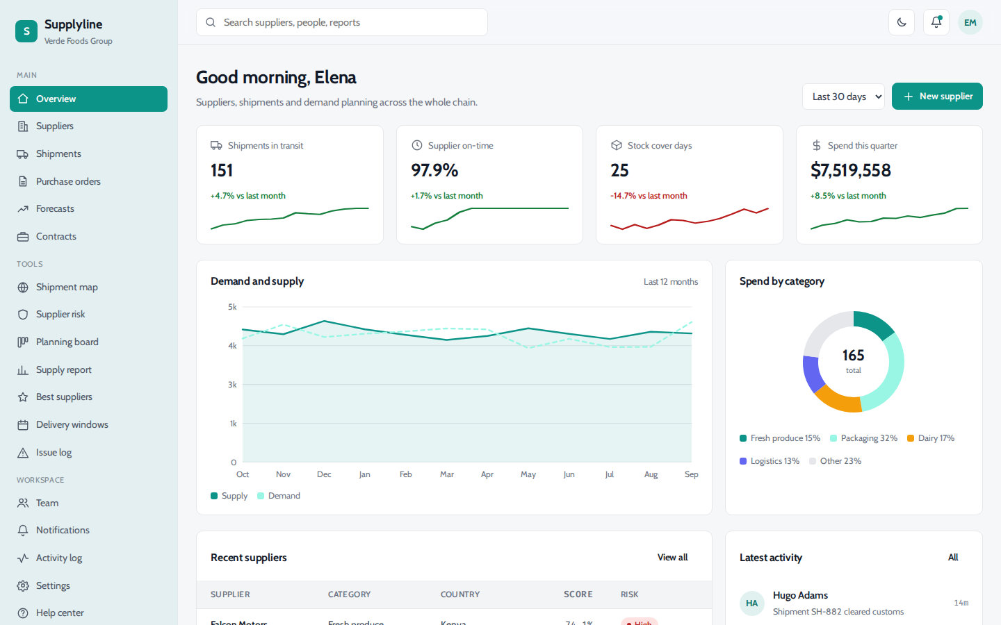Click the Shipments truck icon in sidebar
The height and width of the screenshot is (625, 1001).
(x=23, y=154)
